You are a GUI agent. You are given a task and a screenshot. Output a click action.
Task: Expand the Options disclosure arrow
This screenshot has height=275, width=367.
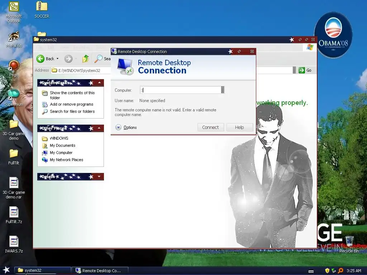[118, 127]
